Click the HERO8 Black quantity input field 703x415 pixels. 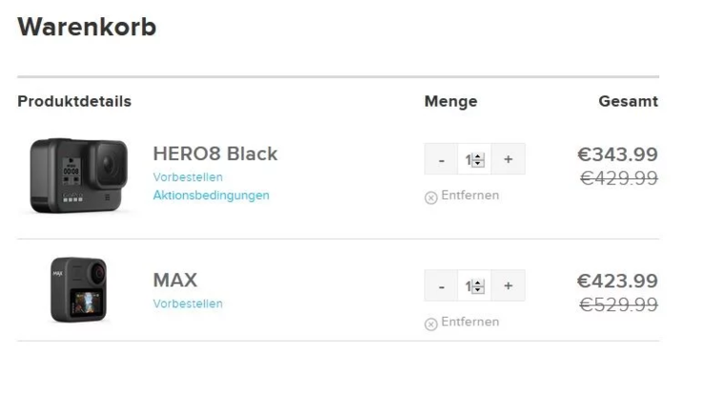pyautogui.click(x=468, y=160)
